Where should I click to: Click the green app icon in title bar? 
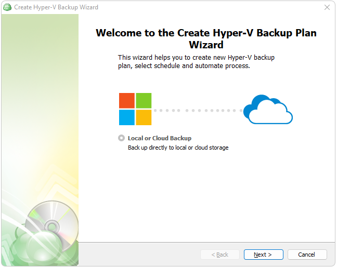[x=7, y=7]
